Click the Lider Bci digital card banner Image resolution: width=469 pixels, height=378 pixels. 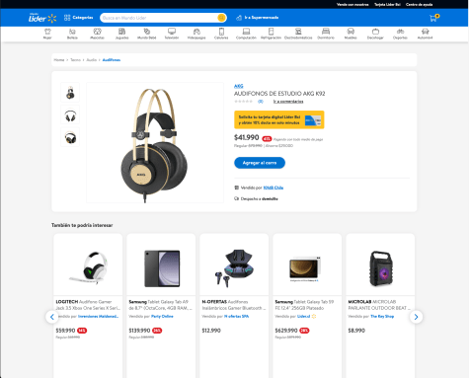click(279, 119)
